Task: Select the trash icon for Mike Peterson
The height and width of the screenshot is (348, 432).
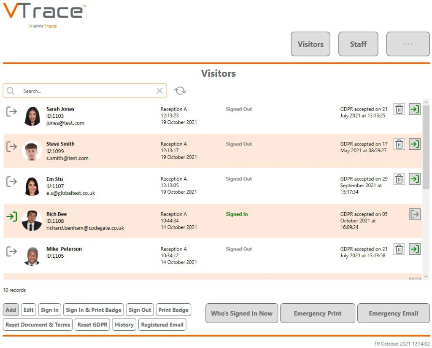Action: [x=399, y=249]
